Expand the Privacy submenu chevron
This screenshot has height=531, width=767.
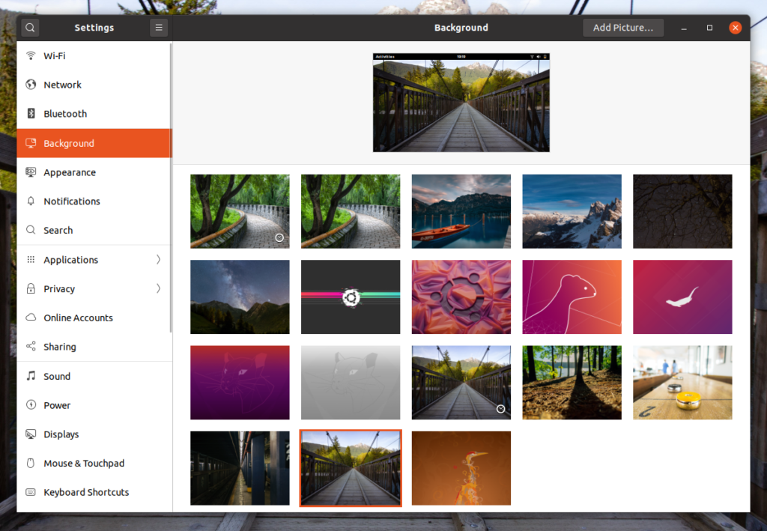(158, 288)
